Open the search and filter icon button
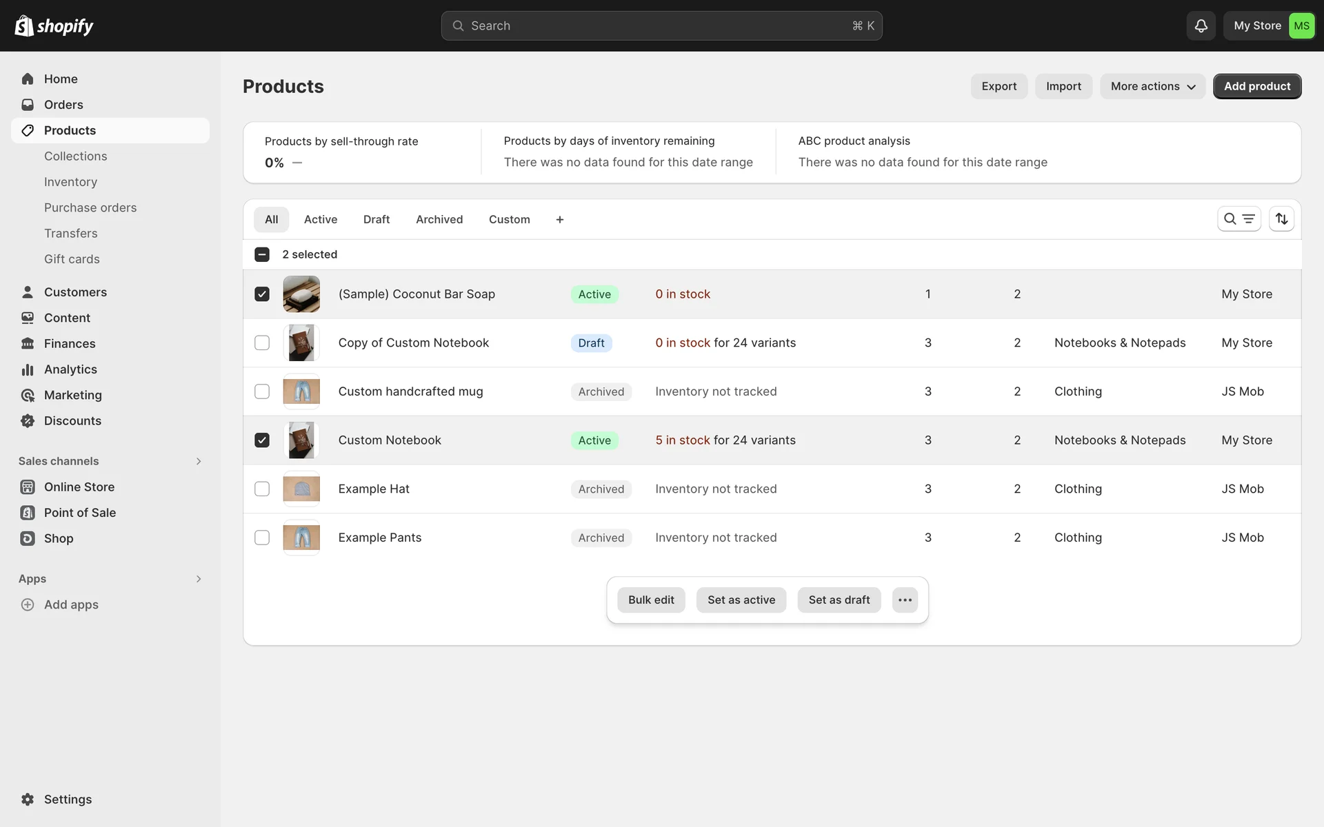1324x827 pixels. point(1238,219)
